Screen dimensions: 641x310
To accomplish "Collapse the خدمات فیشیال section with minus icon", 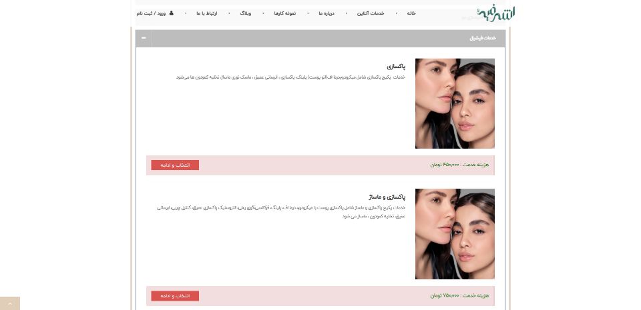I will click(144, 38).
